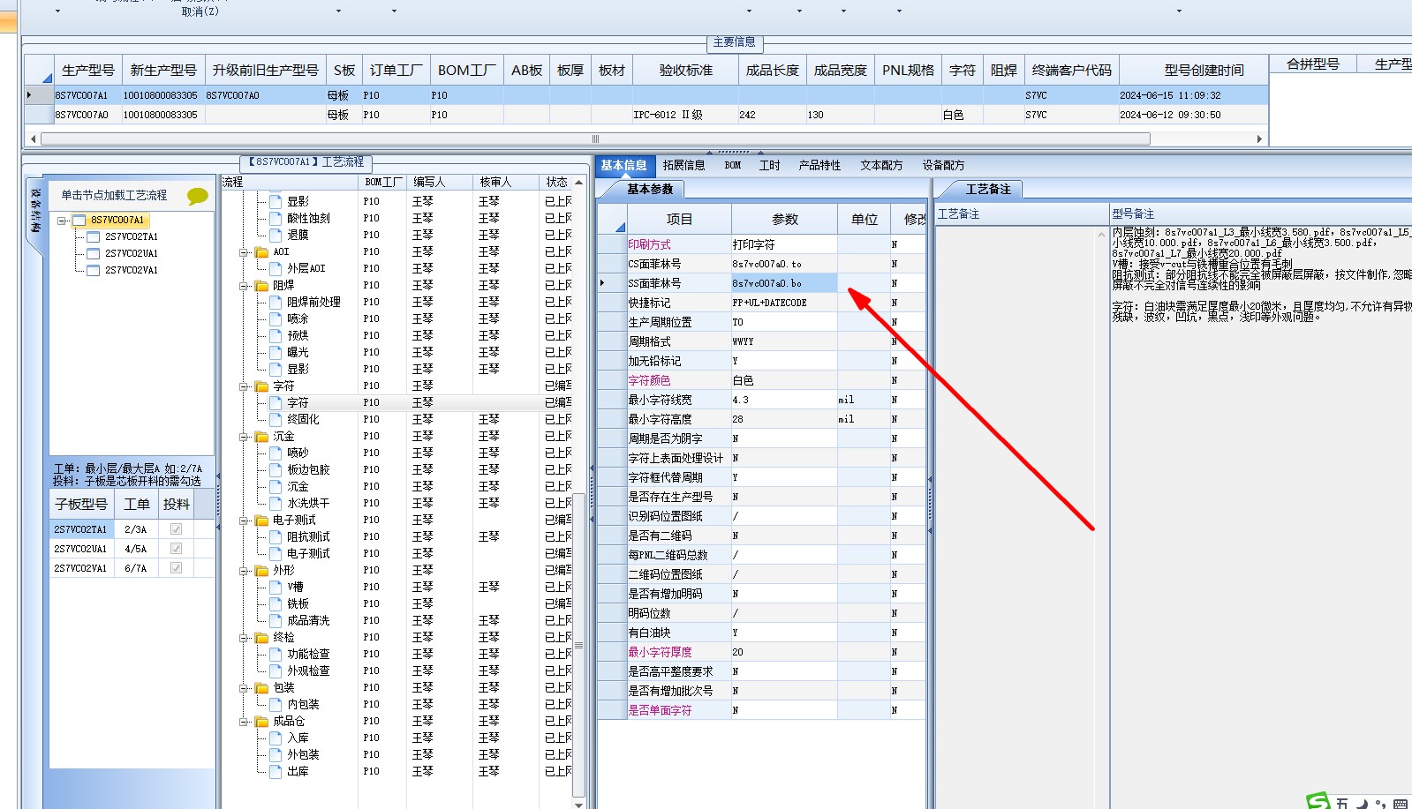Collapse the 阻焊 process group

(245, 286)
